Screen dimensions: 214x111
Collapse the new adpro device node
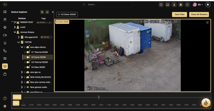[22, 47]
